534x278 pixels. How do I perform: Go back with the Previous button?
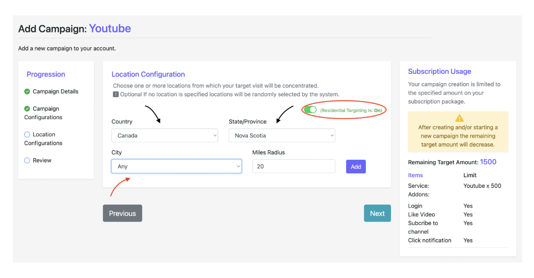(122, 213)
